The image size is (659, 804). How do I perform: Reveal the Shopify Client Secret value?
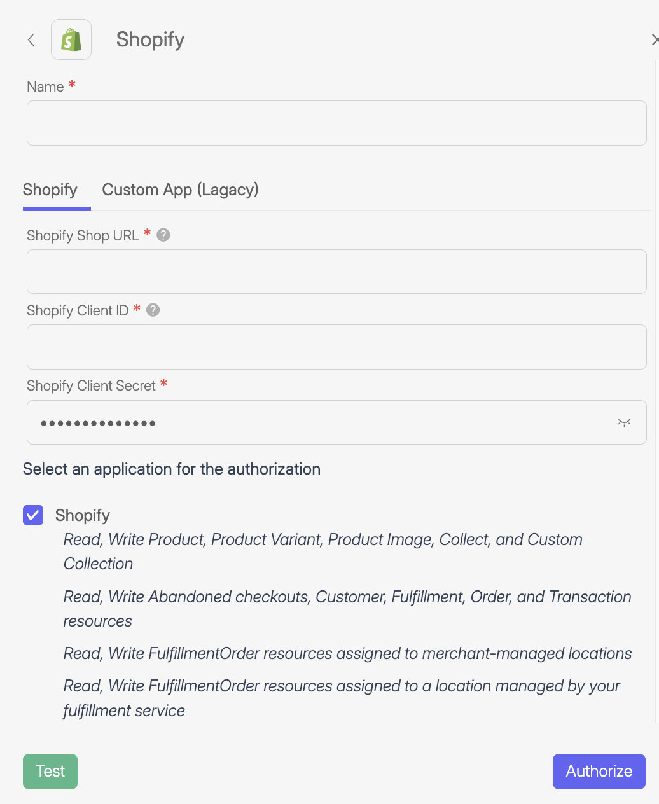[x=624, y=422]
